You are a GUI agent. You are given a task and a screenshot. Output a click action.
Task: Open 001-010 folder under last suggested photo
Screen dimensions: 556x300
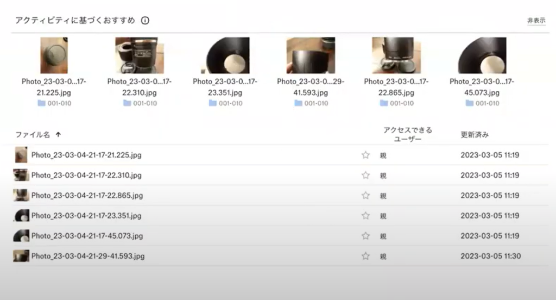(x=482, y=103)
